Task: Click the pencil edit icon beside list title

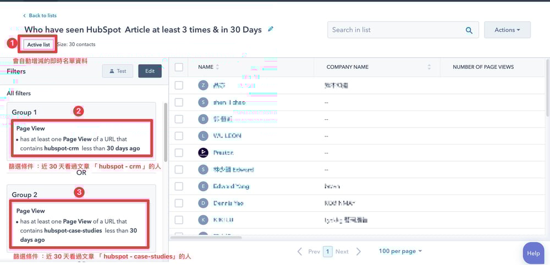Action: tap(271, 30)
